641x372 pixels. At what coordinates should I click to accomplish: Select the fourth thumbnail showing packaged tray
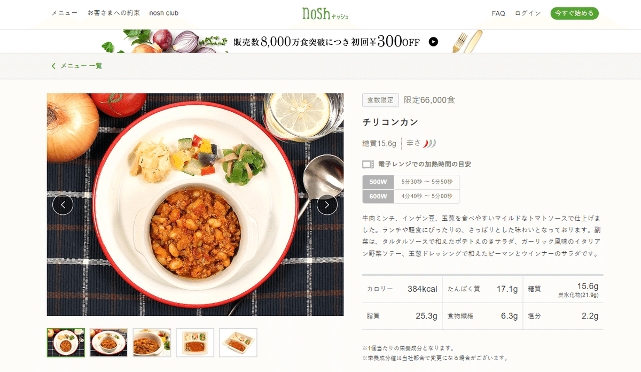[195, 343]
